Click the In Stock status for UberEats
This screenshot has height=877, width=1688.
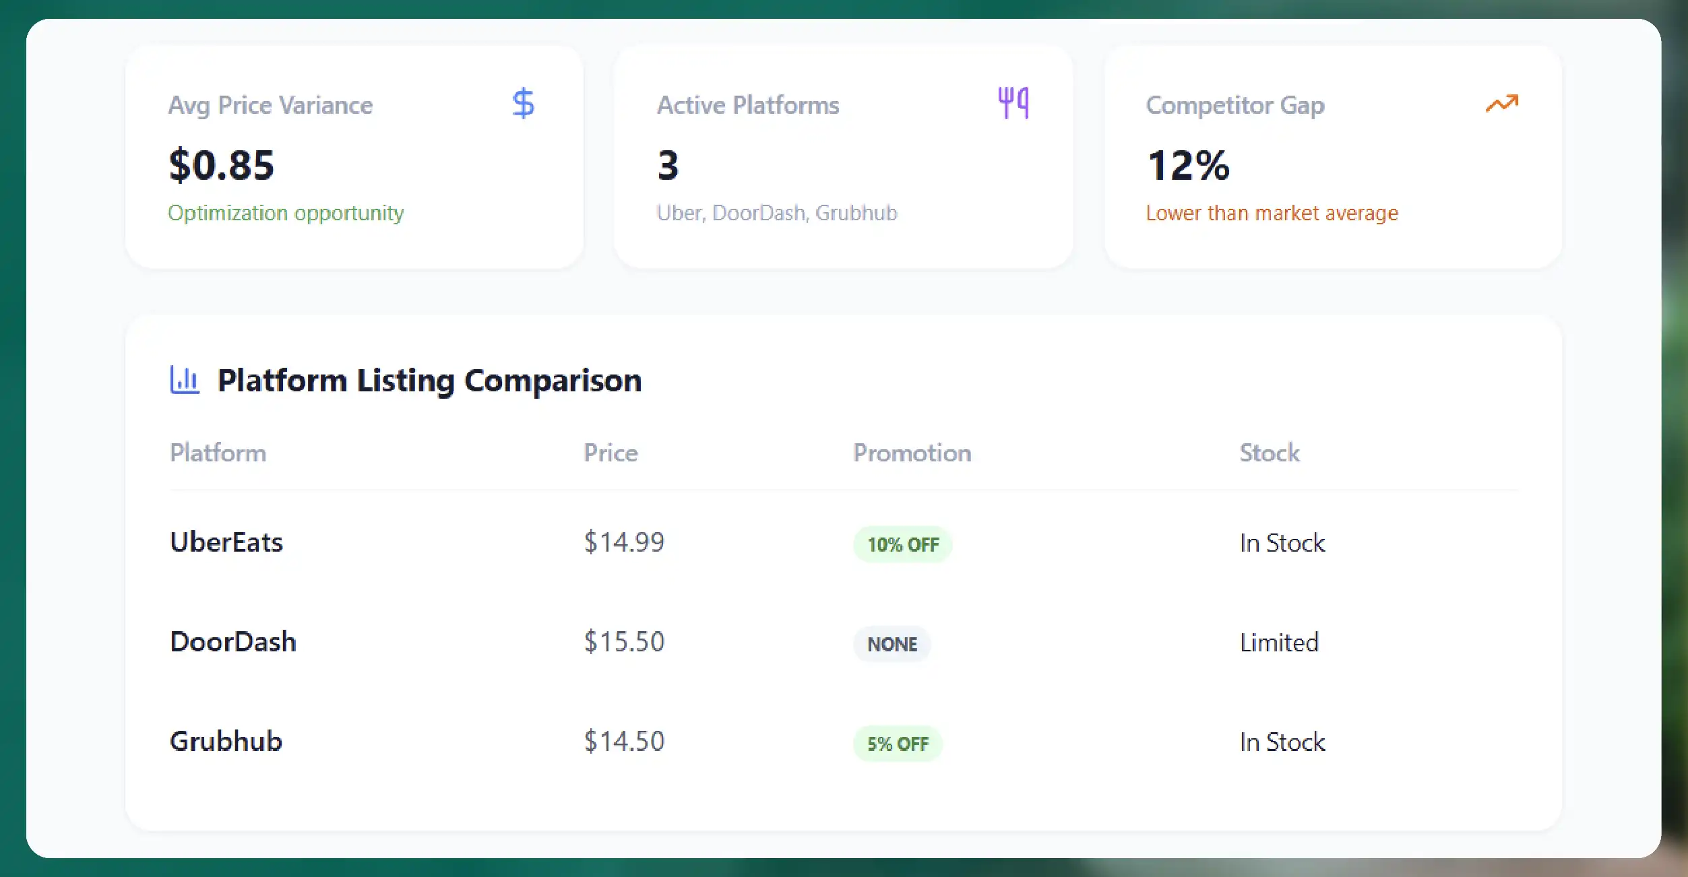[1282, 543]
